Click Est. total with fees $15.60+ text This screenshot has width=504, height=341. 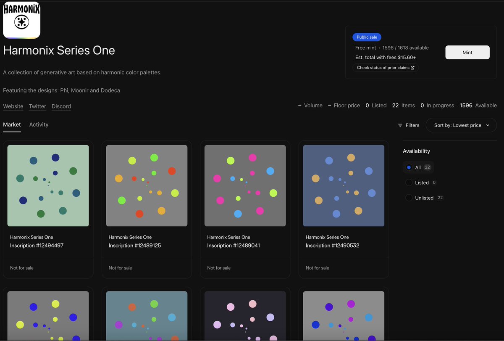386,58
